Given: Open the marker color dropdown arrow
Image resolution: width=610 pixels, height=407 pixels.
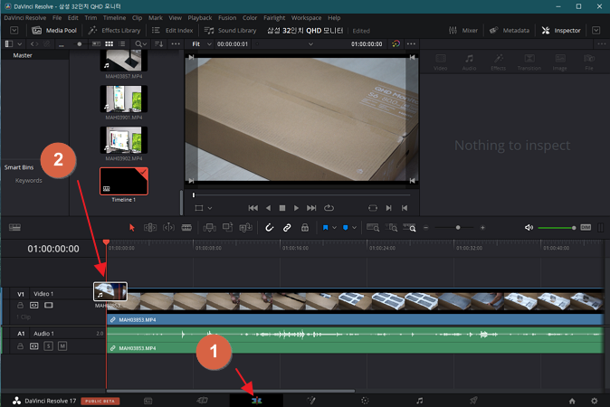Looking at the screenshot, I should pyautogui.click(x=354, y=228).
